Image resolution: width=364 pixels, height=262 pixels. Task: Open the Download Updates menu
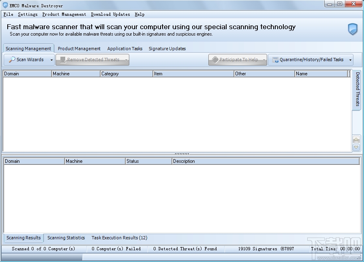click(110, 14)
